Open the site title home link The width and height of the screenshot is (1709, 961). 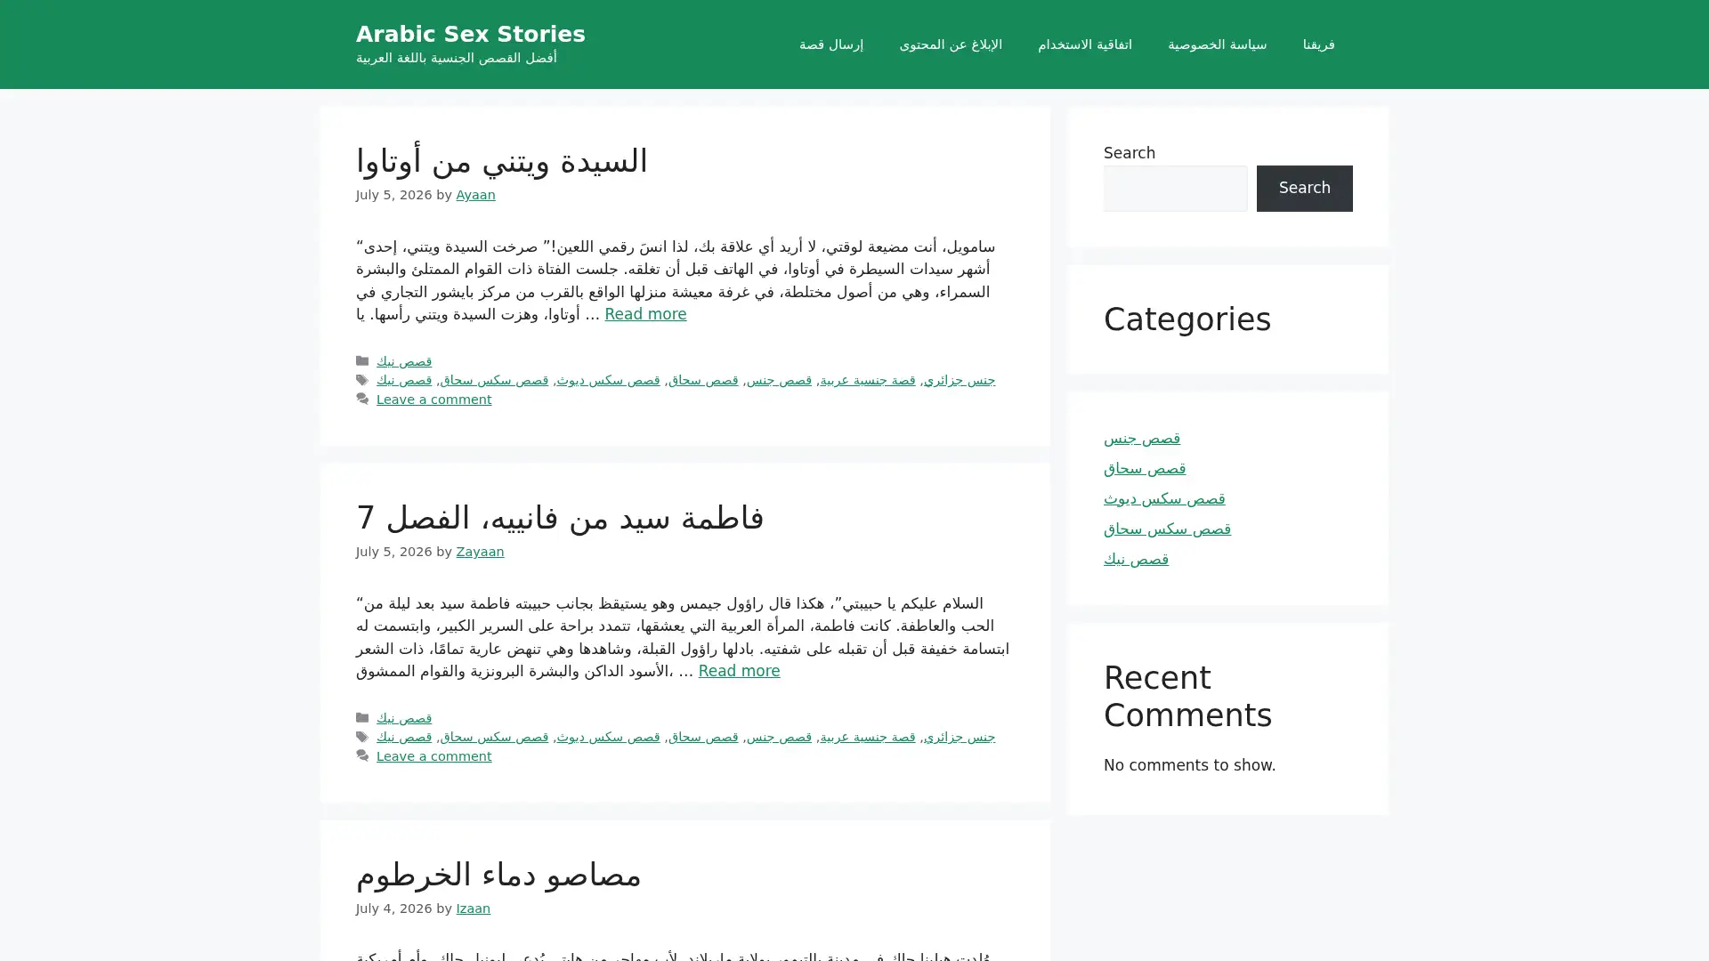pyautogui.click(x=470, y=34)
